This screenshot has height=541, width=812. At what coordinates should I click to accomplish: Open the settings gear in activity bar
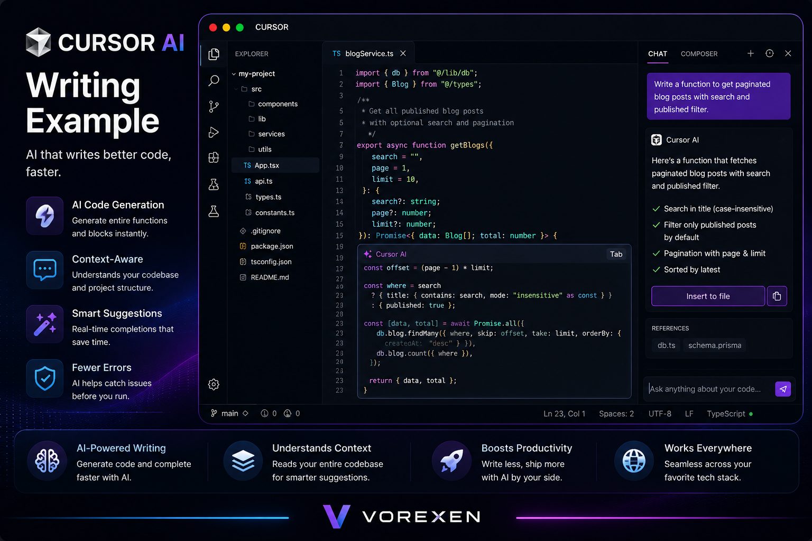point(214,384)
